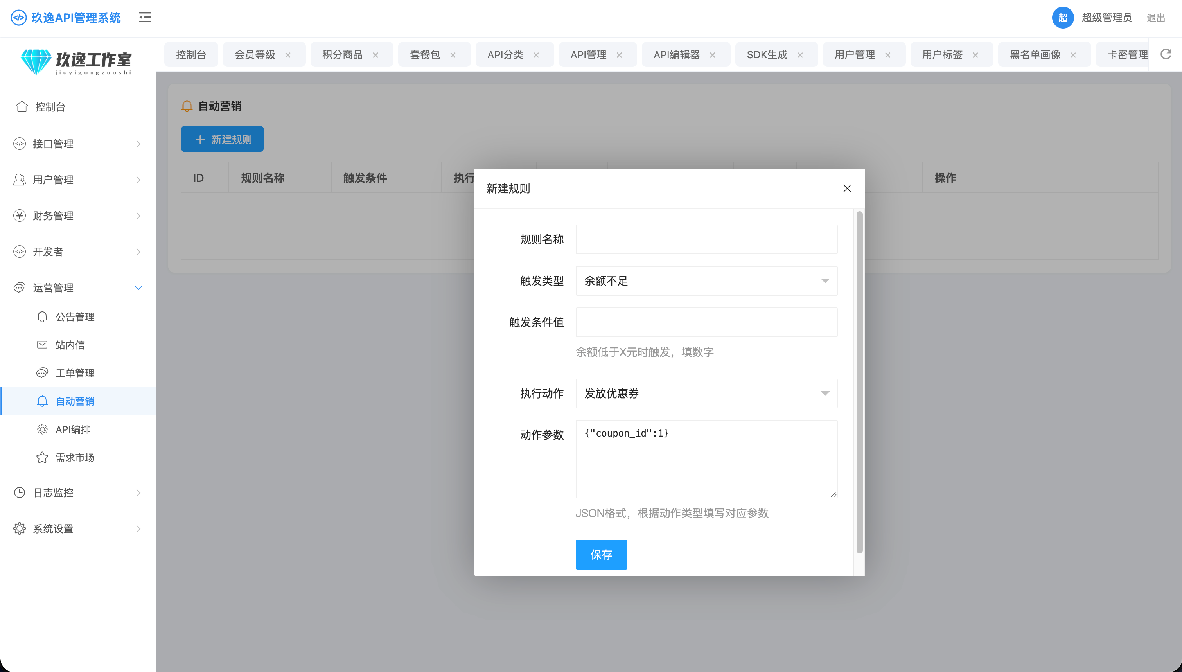
Task: Collapse the sidebar with the menu fold icon
Action: tap(145, 18)
